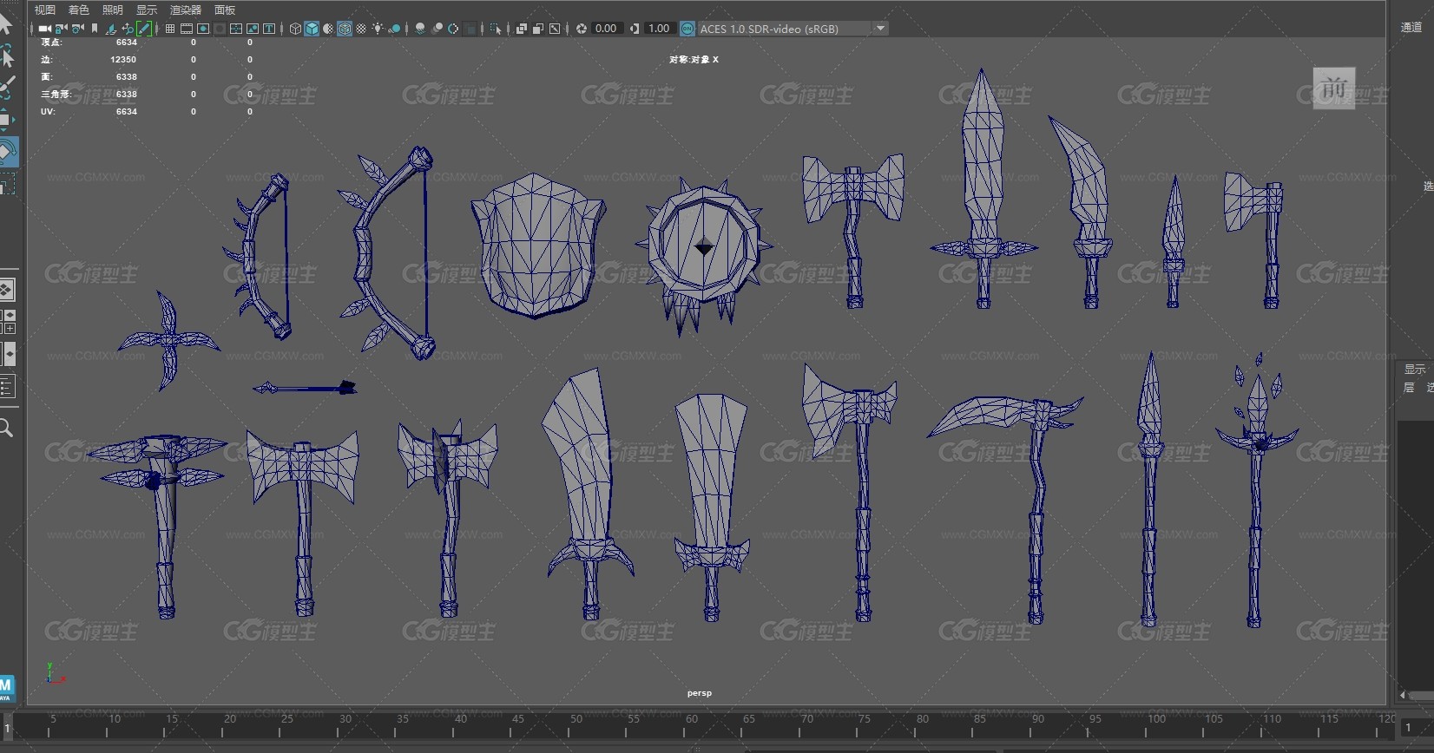Click the 前 view cube face
Screen dimensions: 1434x753
coord(1334,88)
